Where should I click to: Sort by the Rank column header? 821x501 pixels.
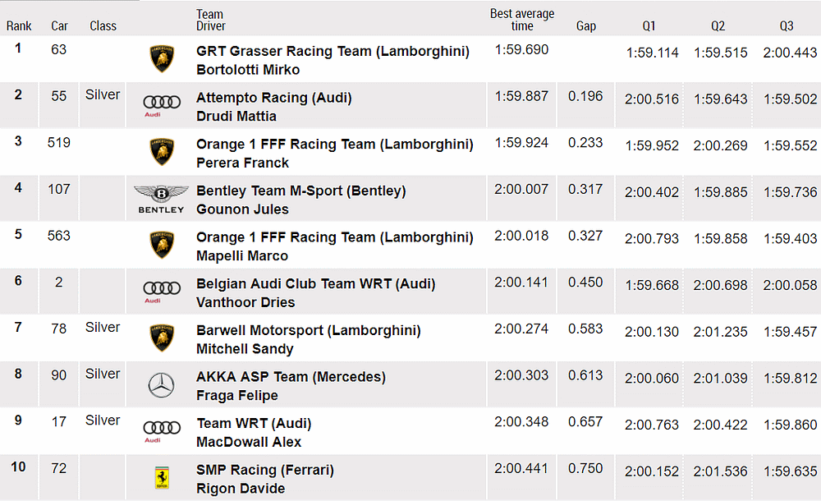tap(19, 25)
